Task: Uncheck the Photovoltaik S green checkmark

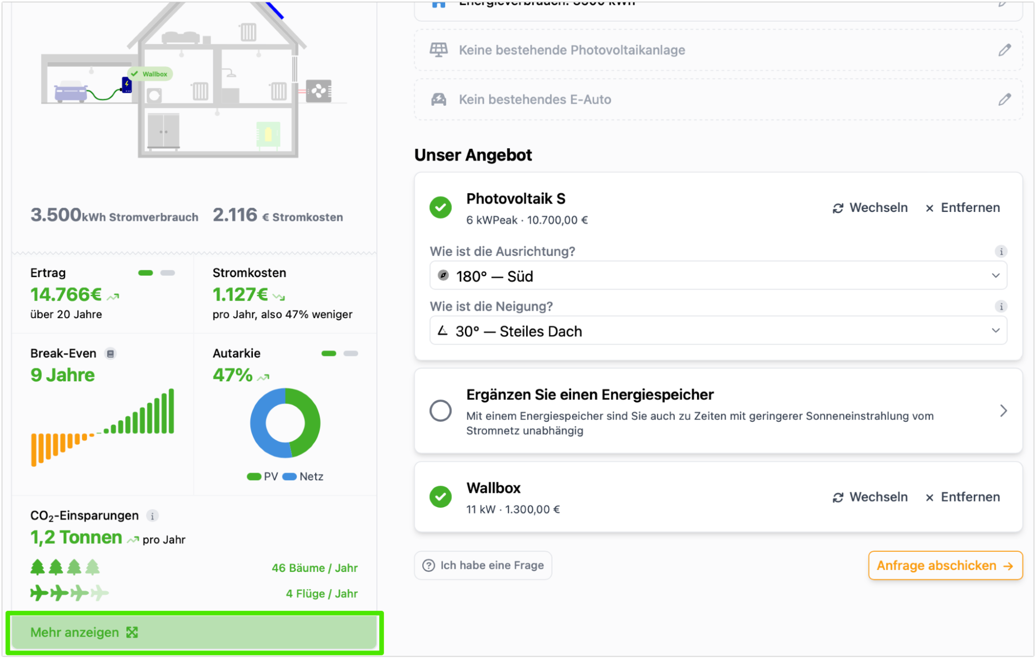Action: [441, 208]
